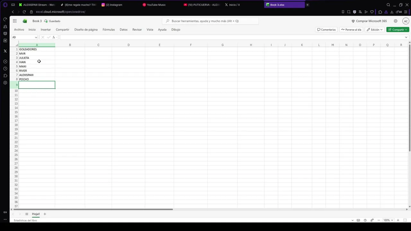This screenshot has width=411, height=231.
Task: Expand the status bar options chevron
Action: click(x=353, y=220)
